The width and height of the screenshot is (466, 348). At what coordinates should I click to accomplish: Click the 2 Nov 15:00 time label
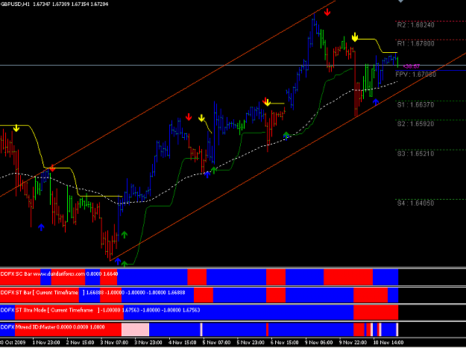pyautogui.click(x=81, y=343)
